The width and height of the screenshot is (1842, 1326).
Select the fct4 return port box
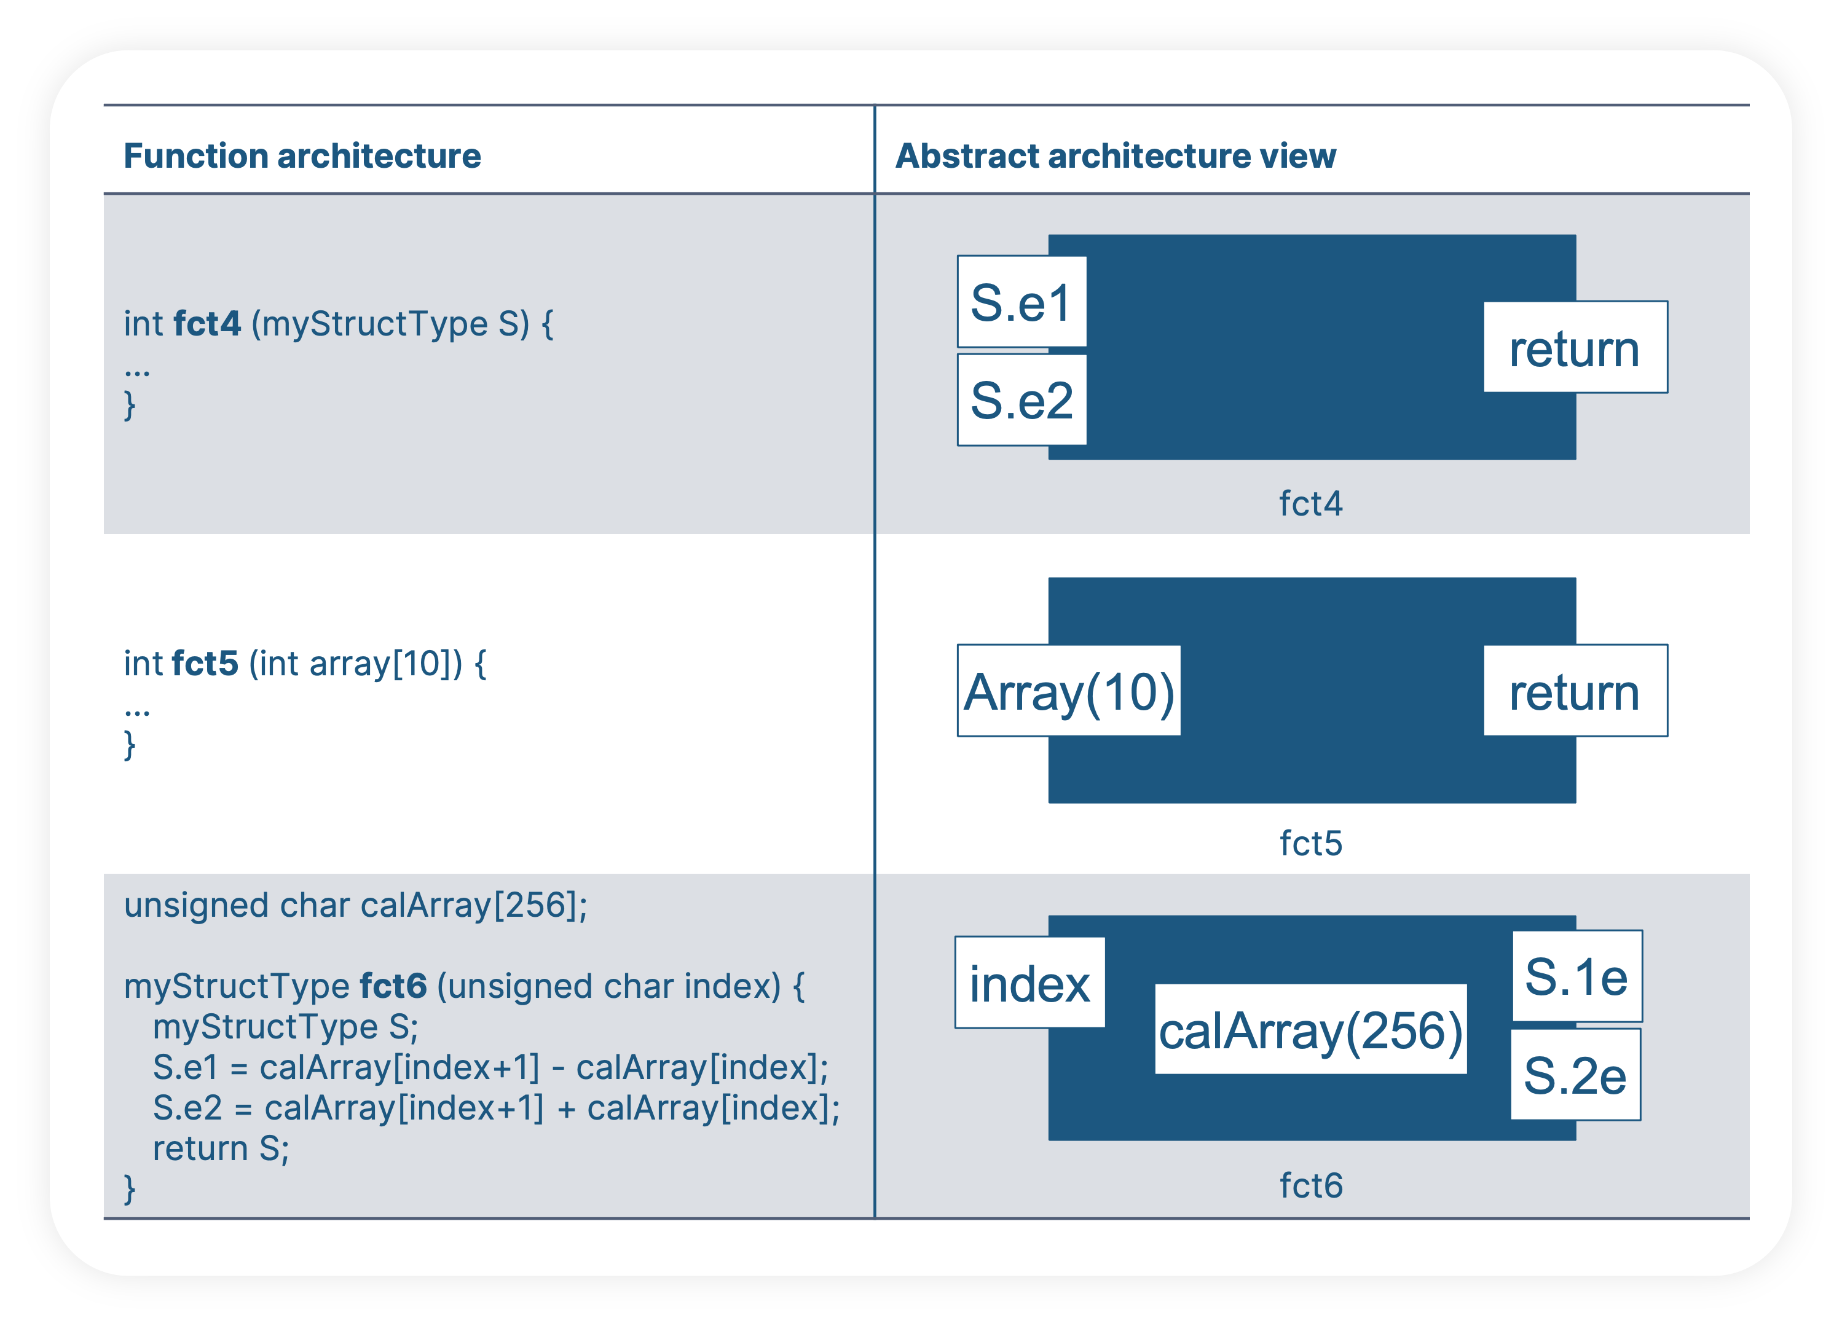[x=1575, y=348]
